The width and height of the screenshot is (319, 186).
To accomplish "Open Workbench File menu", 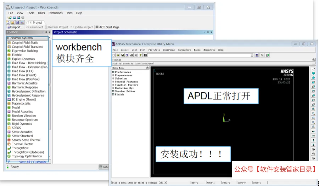I will click(11, 13).
